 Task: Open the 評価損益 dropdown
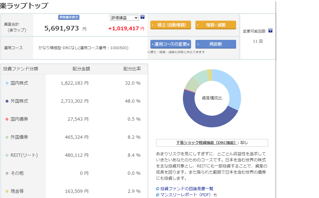click(124, 18)
